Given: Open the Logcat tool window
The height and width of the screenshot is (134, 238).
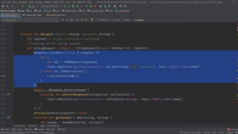Looking at the screenshot, I should pos(17,130).
